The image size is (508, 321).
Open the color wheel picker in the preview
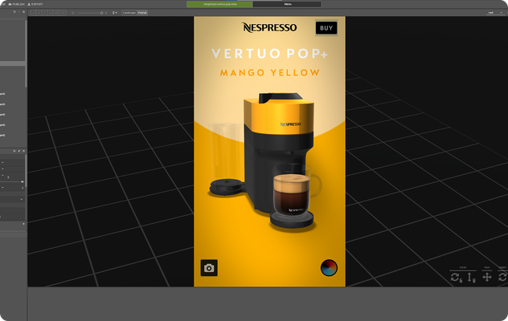click(x=329, y=268)
